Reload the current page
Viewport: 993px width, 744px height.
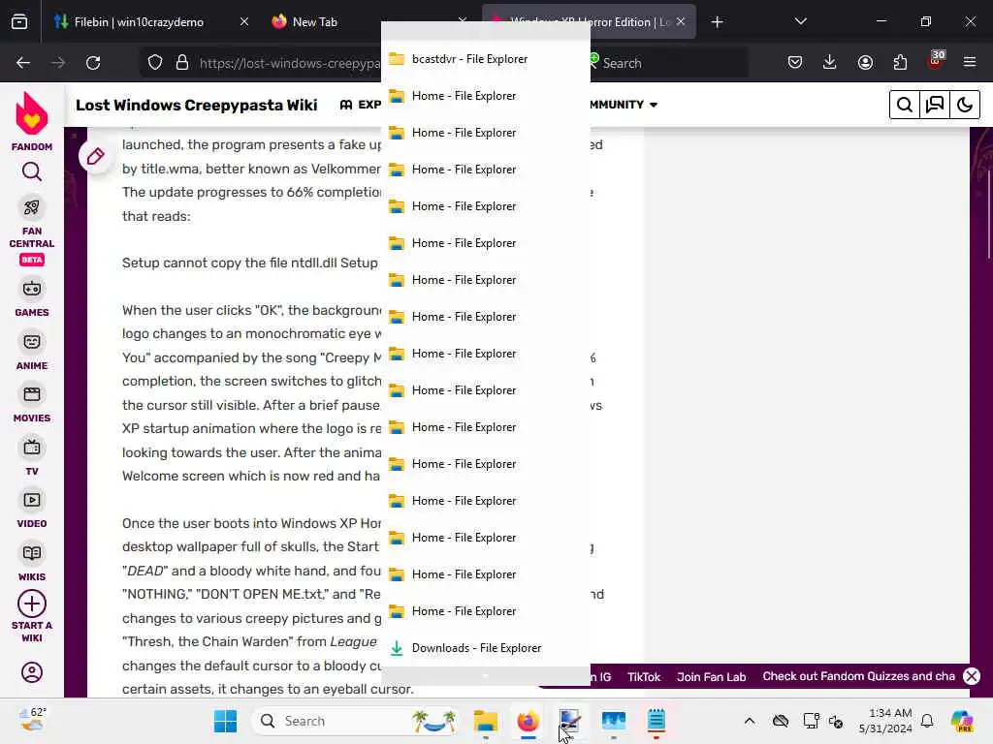click(93, 63)
